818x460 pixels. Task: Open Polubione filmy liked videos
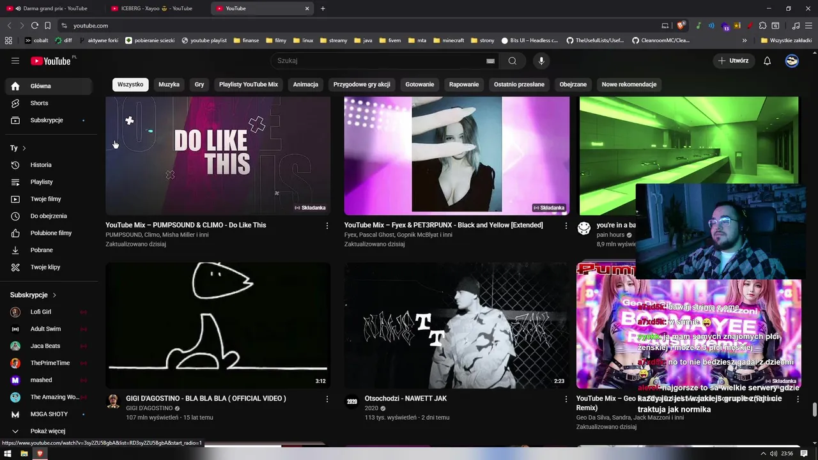click(49, 233)
